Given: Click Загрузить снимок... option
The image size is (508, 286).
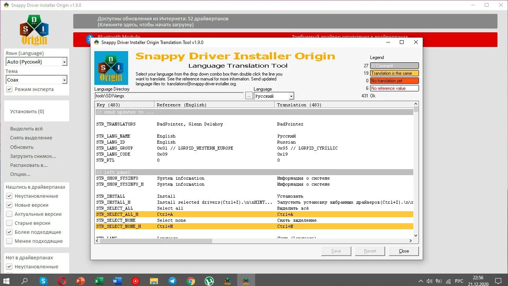Looking at the screenshot, I should click(x=33, y=156).
